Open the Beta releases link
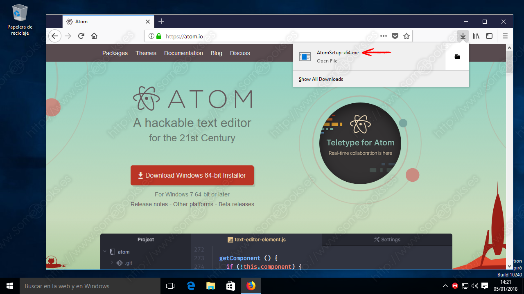524x294 pixels. click(236, 204)
